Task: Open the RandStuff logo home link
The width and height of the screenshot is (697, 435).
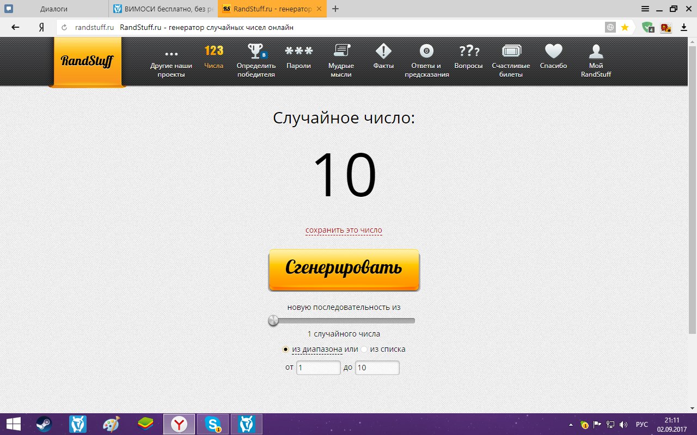Action: 87,61
